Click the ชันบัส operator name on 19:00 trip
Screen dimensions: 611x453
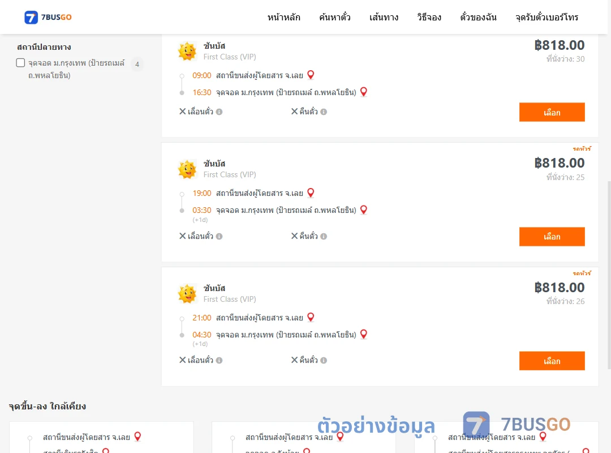tap(214, 164)
